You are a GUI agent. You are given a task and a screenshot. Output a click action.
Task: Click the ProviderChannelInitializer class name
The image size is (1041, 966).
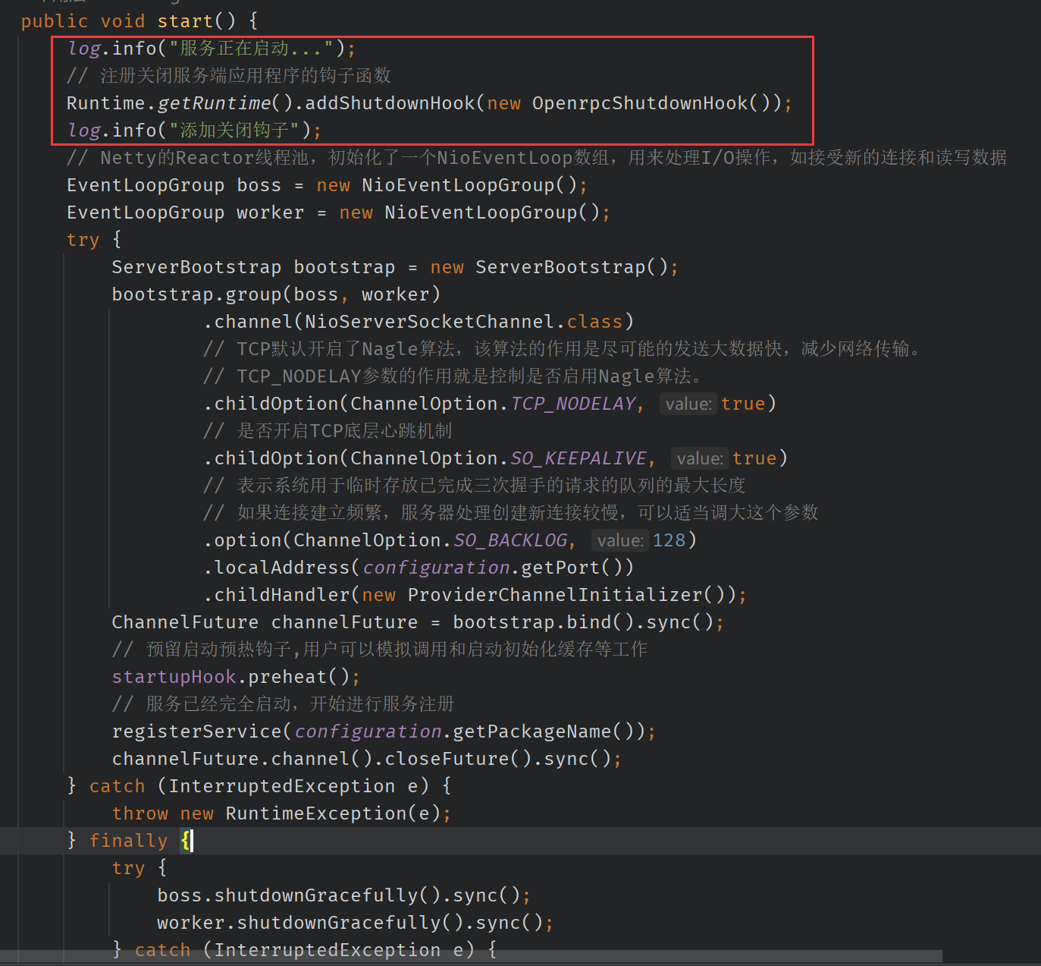pyautogui.click(x=555, y=595)
